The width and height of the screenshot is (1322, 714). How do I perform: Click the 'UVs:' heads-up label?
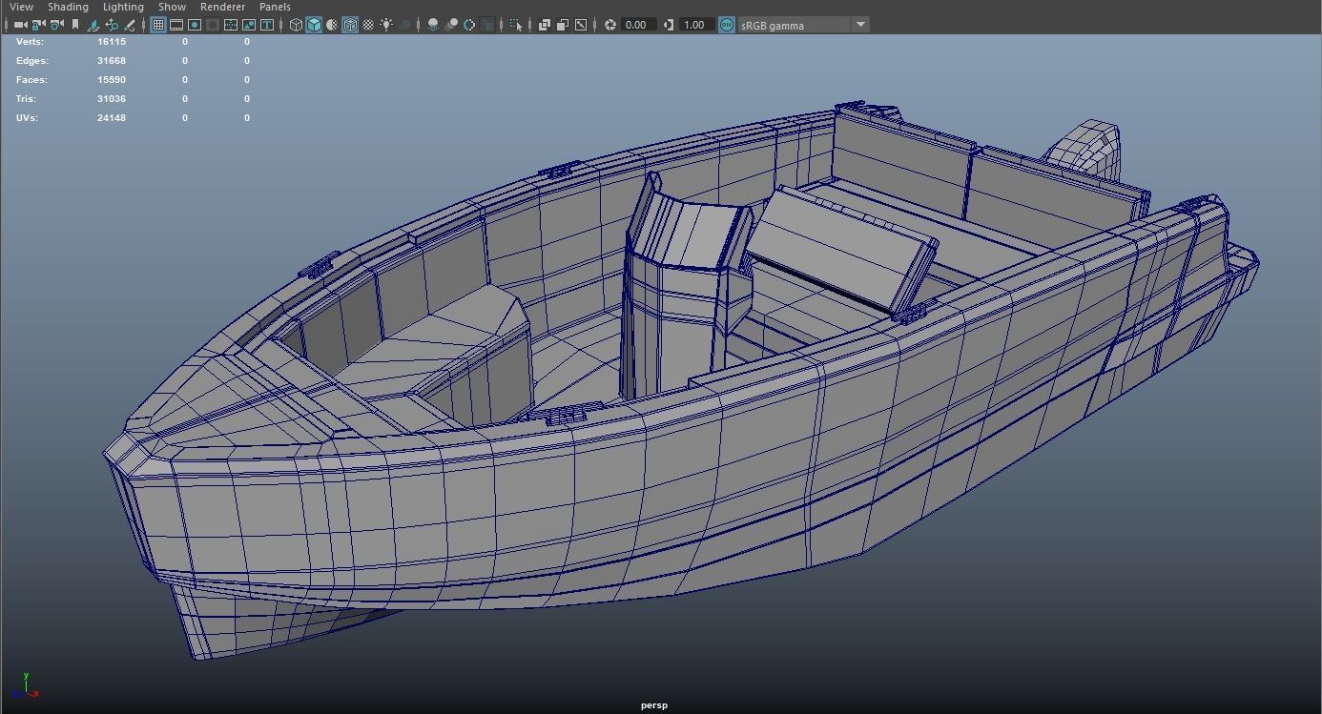tap(28, 118)
